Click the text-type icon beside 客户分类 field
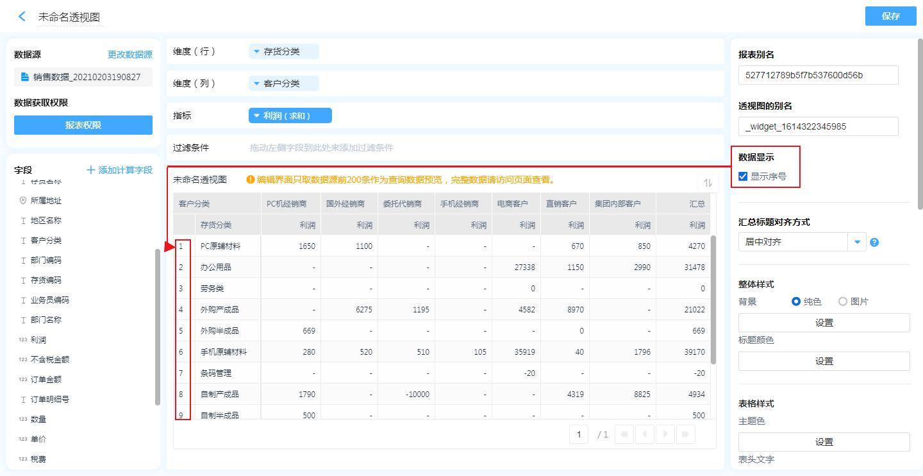923x476 pixels. click(x=23, y=241)
